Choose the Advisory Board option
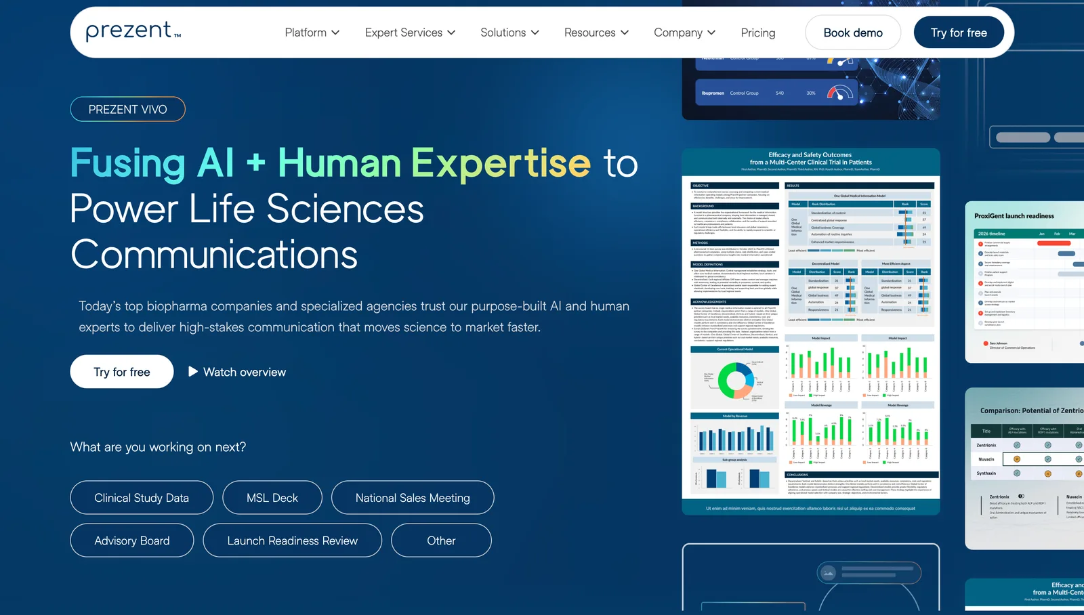 tap(132, 540)
